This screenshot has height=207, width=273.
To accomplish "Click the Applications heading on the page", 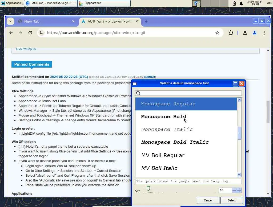I will 22,194.
